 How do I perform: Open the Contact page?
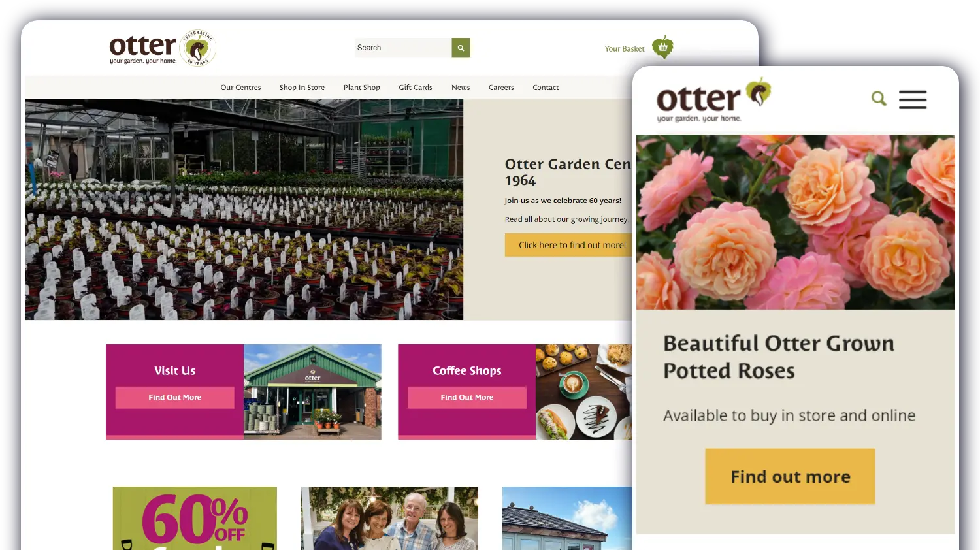[x=545, y=87]
